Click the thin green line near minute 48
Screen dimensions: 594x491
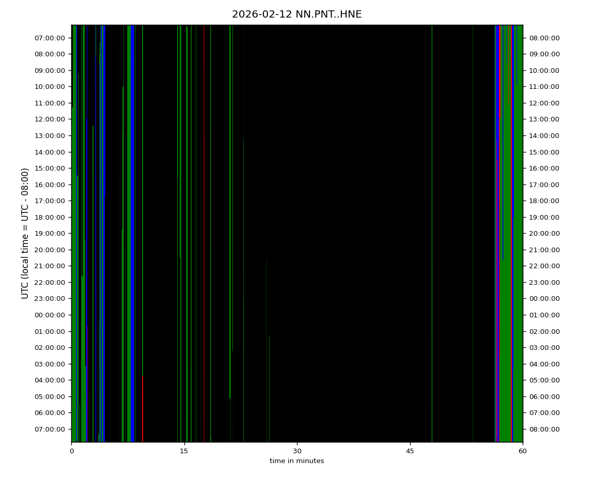(x=432, y=233)
